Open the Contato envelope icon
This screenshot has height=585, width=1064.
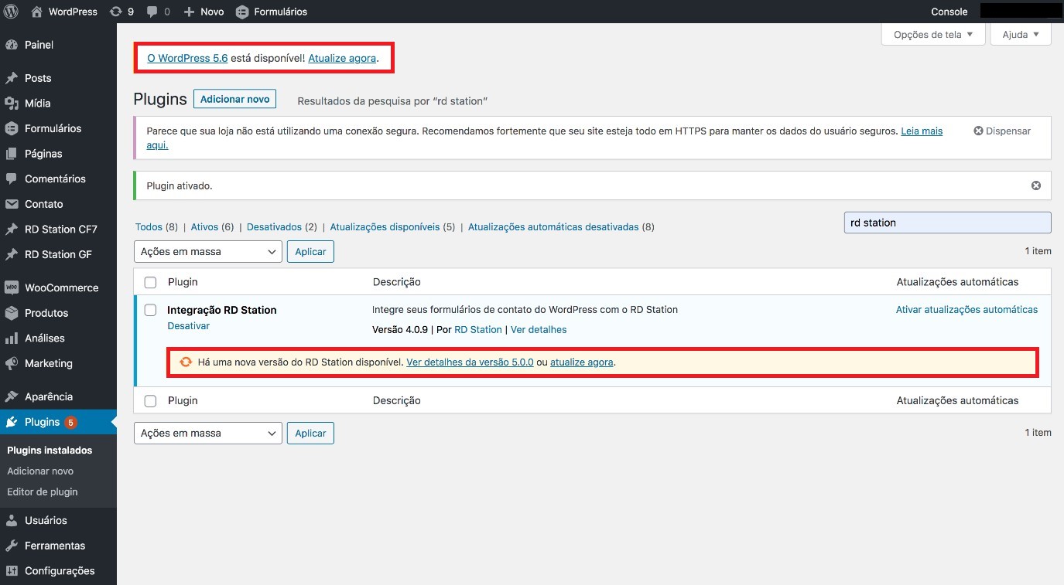tap(12, 204)
